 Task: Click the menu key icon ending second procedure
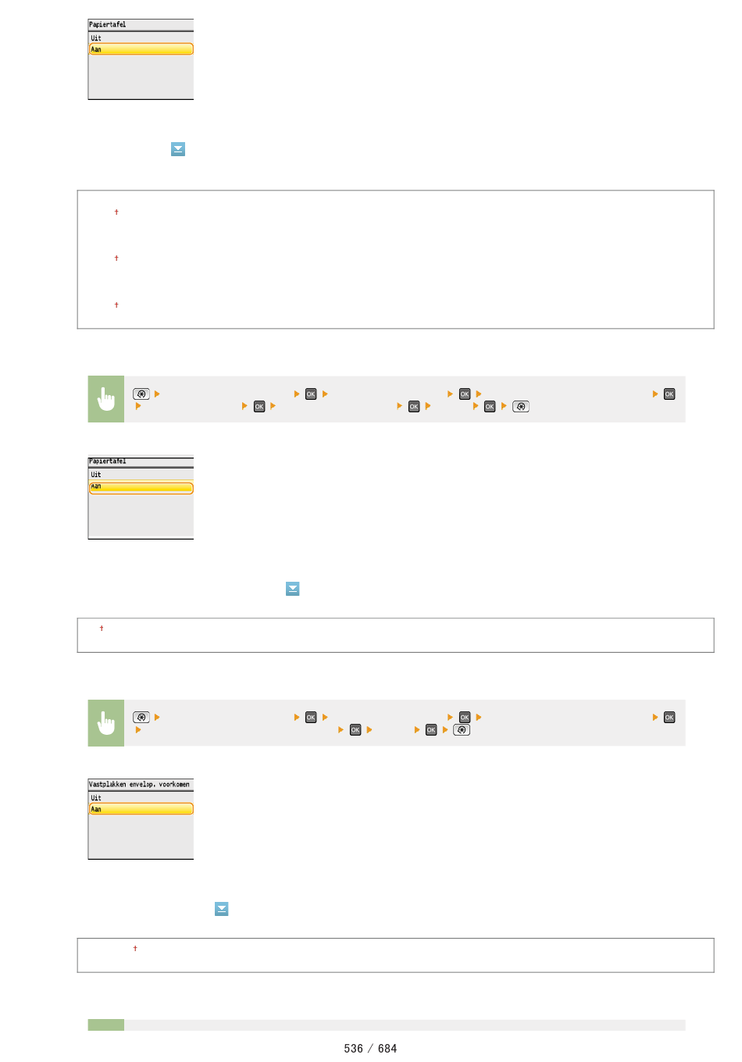pyautogui.click(x=462, y=730)
